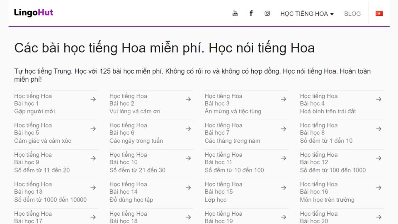Click arrow for Bài học 12 Số đếm 100 đến 1000
The image size is (398, 224).
379,158
